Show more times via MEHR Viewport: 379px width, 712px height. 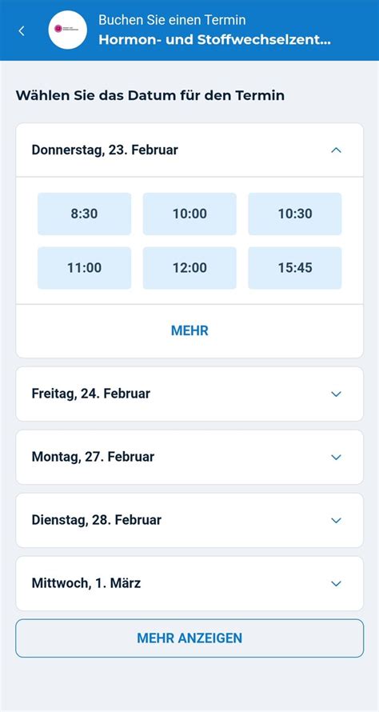click(x=189, y=330)
